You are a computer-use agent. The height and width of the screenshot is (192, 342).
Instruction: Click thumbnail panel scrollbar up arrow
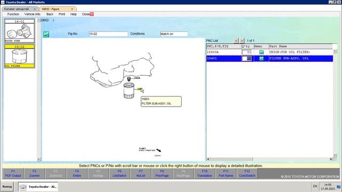click(x=39, y=20)
